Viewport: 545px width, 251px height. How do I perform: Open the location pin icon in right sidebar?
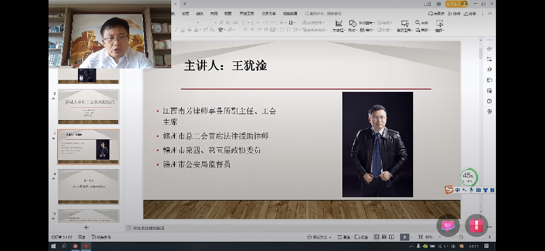tap(489, 111)
